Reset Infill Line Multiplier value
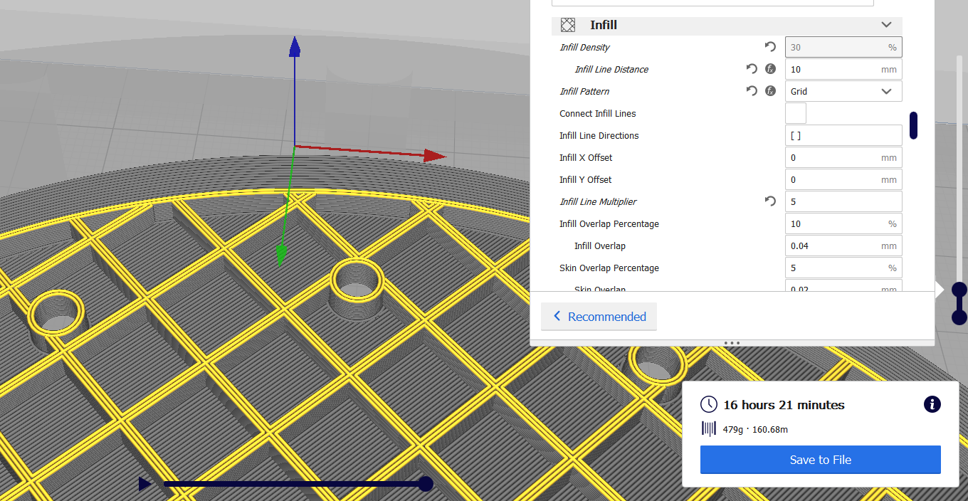This screenshot has height=501, width=968. (770, 201)
